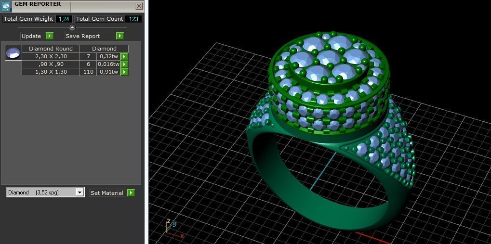Select the 1,30 X 1,30 size cell
Image resolution: width=491 pixels, height=244 pixels.
51,72
